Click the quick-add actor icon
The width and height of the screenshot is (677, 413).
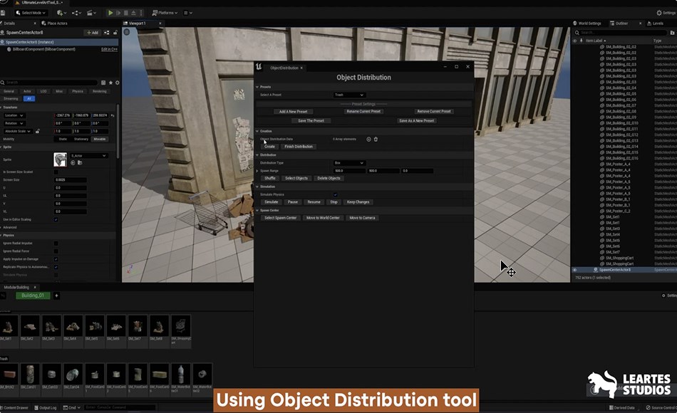pyautogui.click(x=60, y=13)
